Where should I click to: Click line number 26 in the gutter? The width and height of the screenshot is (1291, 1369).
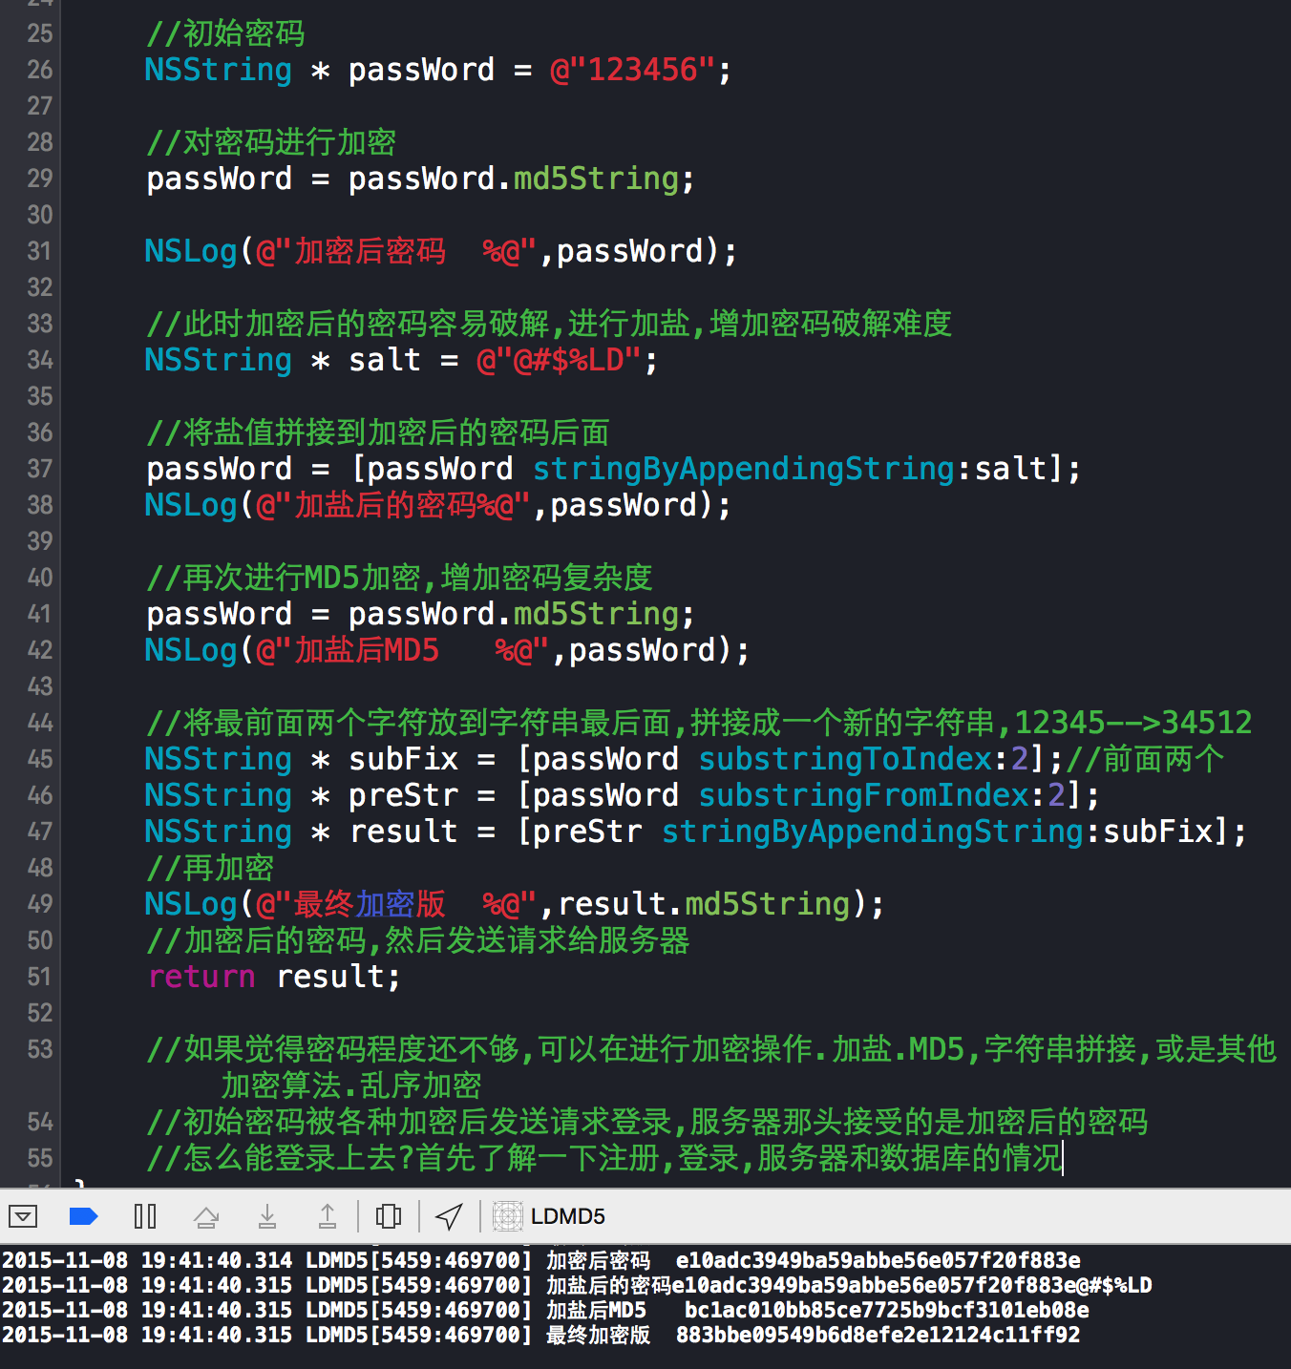pyautogui.click(x=40, y=70)
